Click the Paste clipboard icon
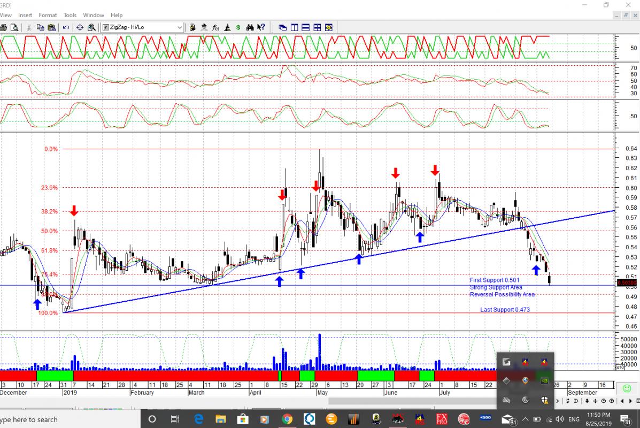This screenshot has width=640, height=428. [x=51, y=27]
